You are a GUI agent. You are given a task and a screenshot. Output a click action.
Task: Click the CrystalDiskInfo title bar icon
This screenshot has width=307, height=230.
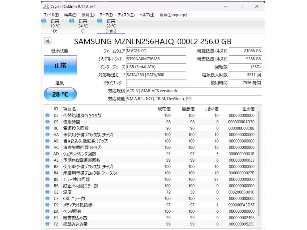[46, 6]
